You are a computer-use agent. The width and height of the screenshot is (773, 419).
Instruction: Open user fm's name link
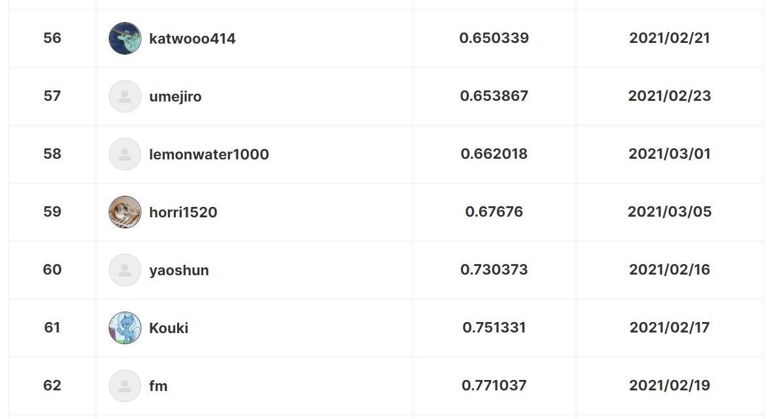158,386
